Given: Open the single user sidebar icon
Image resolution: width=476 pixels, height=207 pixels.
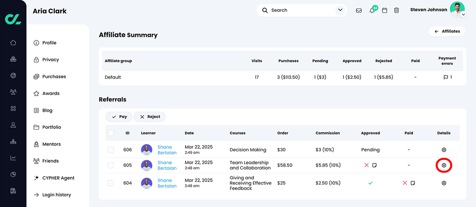Looking at the screenshot, I should (13, 125).
